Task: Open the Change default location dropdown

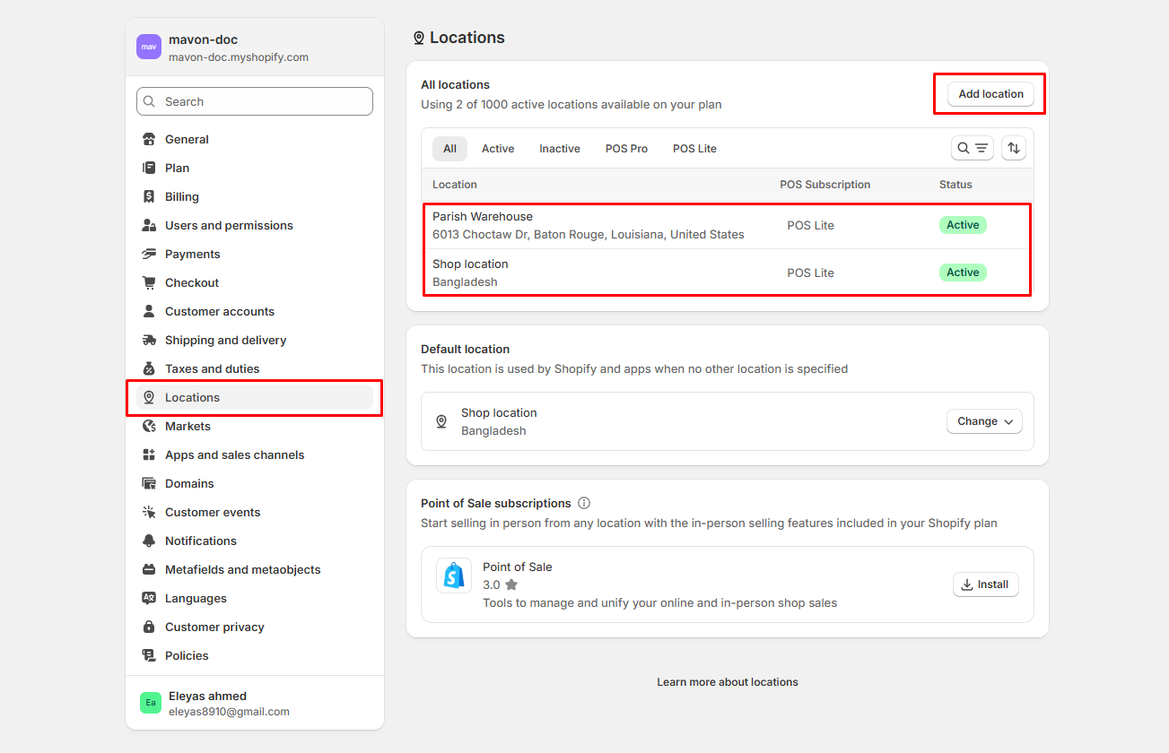Action: pos(984,421)
